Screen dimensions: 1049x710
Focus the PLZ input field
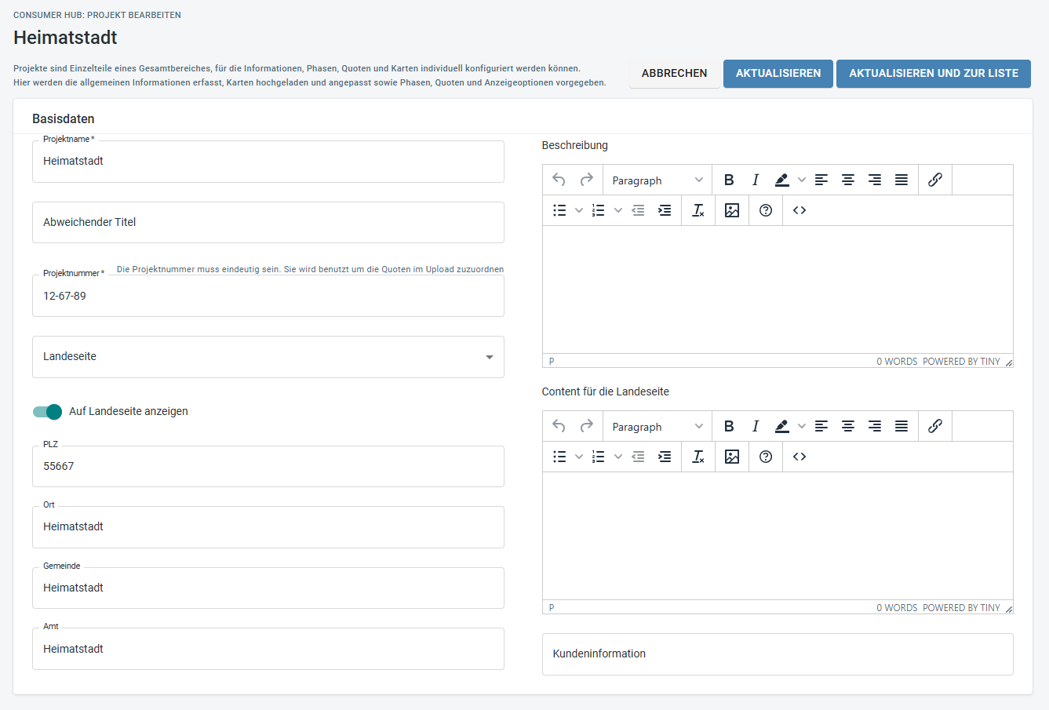pyautogui.click(x=268, y=466)
